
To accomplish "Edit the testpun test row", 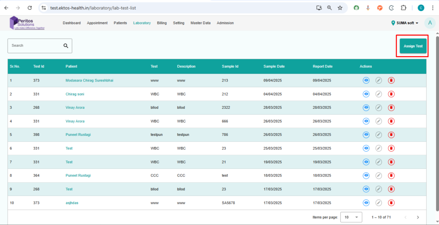I will pos(379,135).
